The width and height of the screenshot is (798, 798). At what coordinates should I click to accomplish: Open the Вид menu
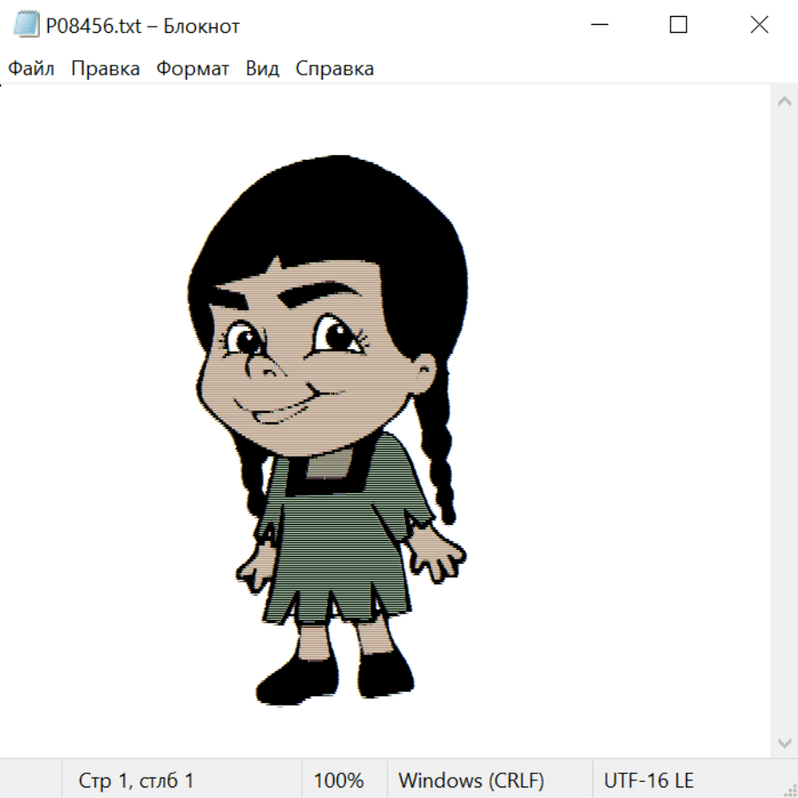pyautogui.click(x=262, y=69)
